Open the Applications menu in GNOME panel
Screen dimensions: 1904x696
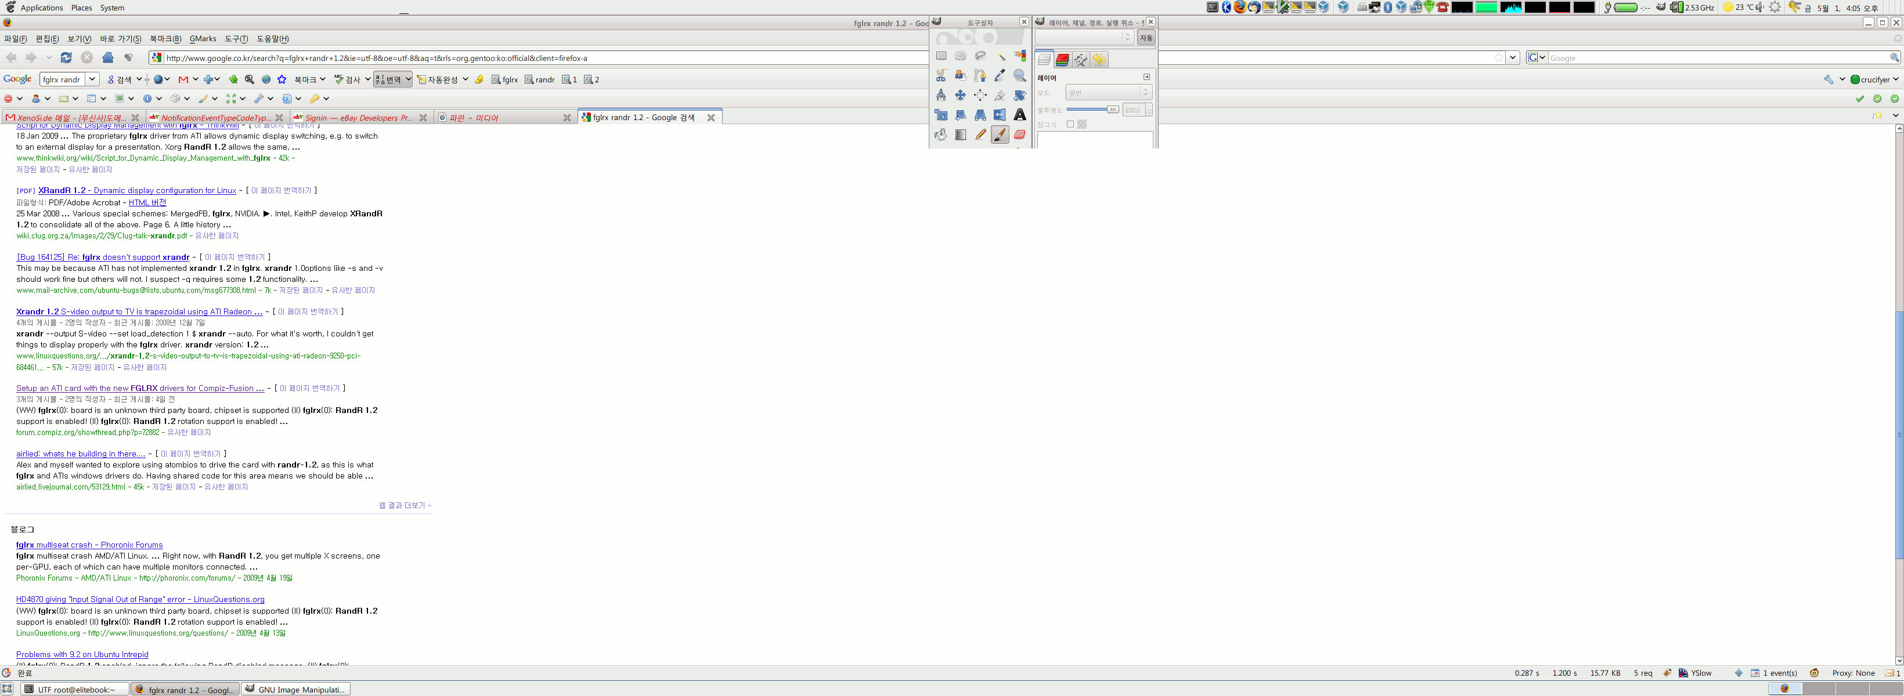[41, 8]
